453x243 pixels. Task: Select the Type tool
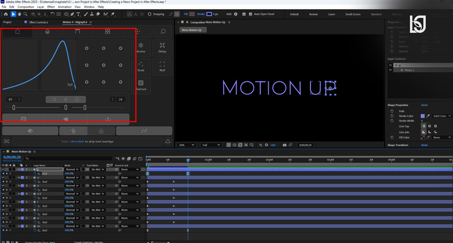[x=78, y=14]
